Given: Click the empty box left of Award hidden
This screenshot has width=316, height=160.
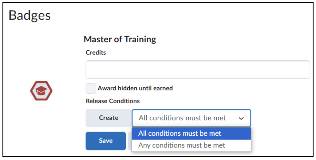Looking at the screenshot, I should (91, 89).
